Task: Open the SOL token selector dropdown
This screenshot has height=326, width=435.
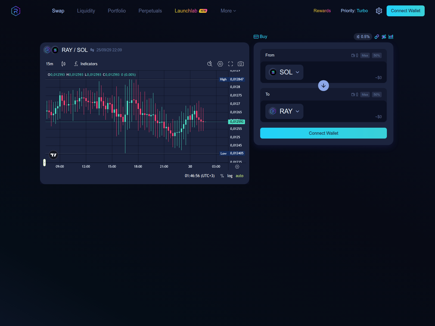Action: point(284,72)
